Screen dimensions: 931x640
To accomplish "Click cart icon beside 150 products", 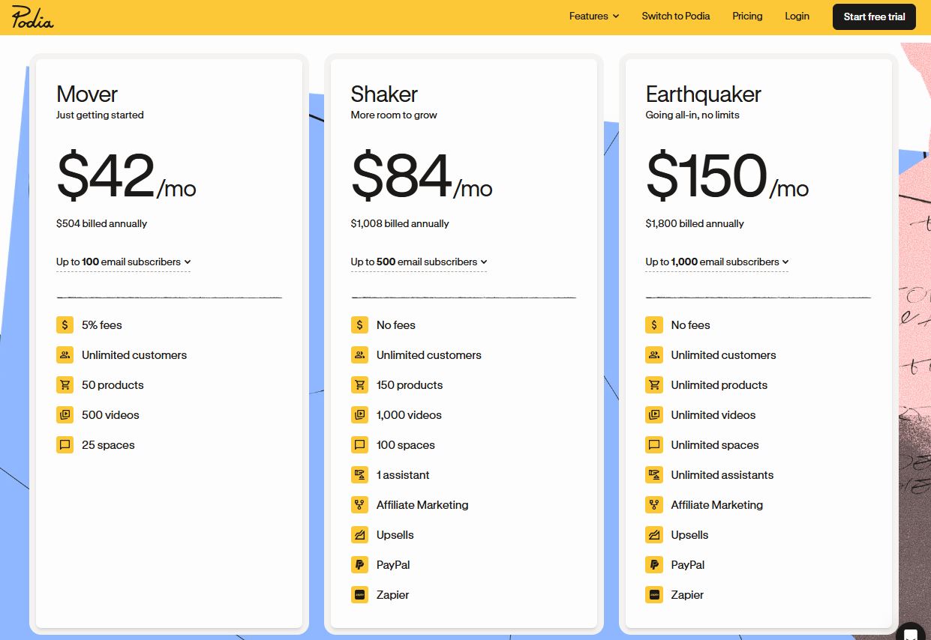I will click(360, 385).
